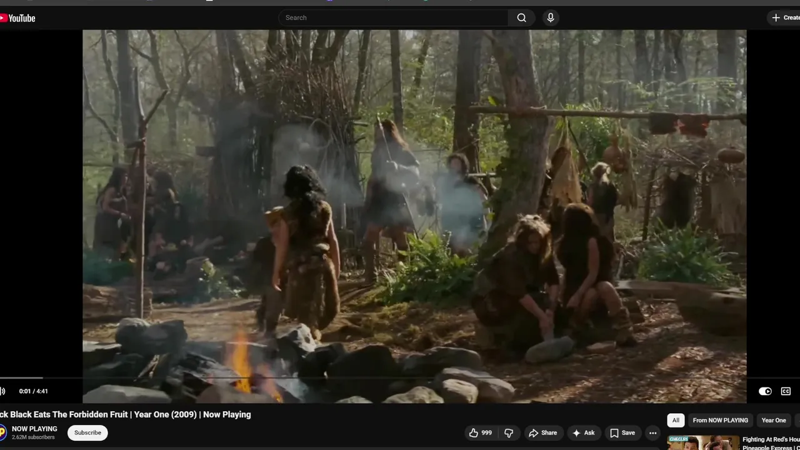Select the Year One filter chip

(774, 420)
